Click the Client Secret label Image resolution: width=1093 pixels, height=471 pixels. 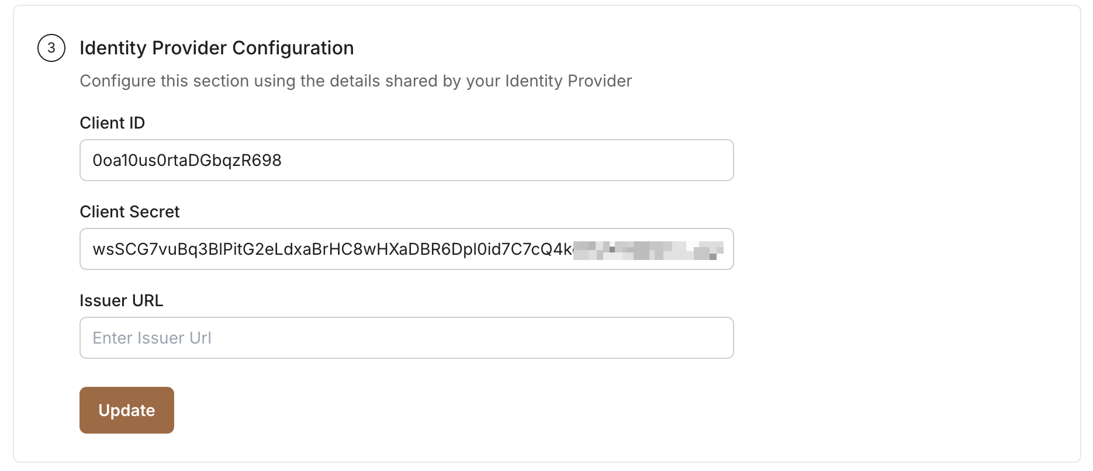click(x=129, y=212)
